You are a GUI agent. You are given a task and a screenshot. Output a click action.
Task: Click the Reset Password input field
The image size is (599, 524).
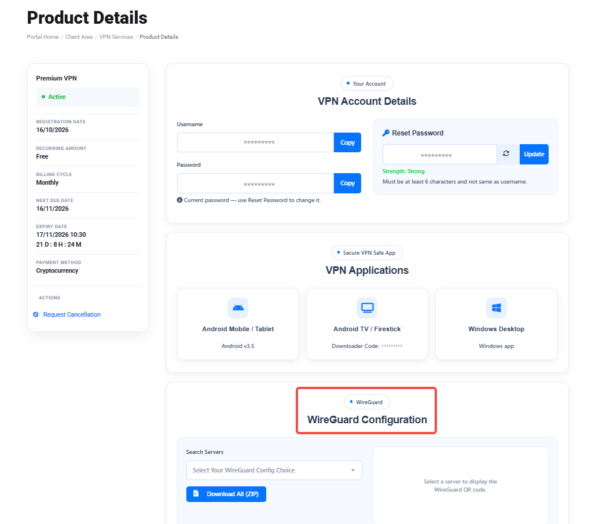(440, 154)
